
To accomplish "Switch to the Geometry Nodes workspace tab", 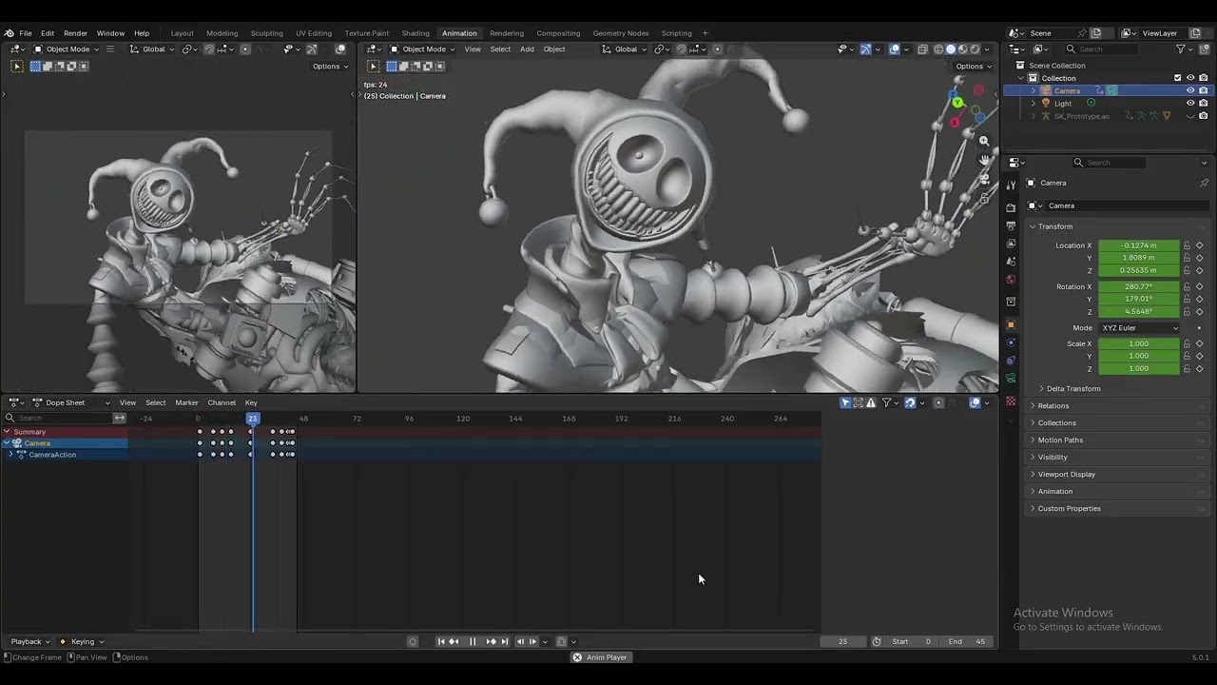I will [621, 33].
